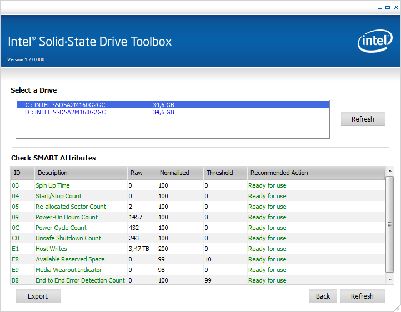Go Back to previous screen
This screenshot has height=312, width=401.
(x=323, y=296)
